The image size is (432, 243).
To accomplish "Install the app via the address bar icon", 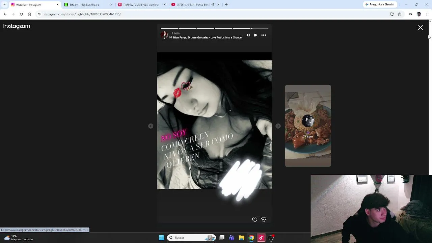I will click(x=392, y=14).
